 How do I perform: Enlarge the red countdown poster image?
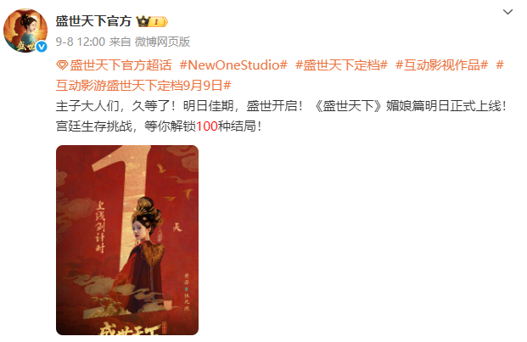pos(127,240)
